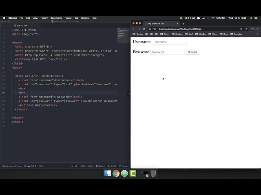Viewport: 261px width, 195px height.
Task: Open Atom editor from the Dock
Action: (124, 173)
